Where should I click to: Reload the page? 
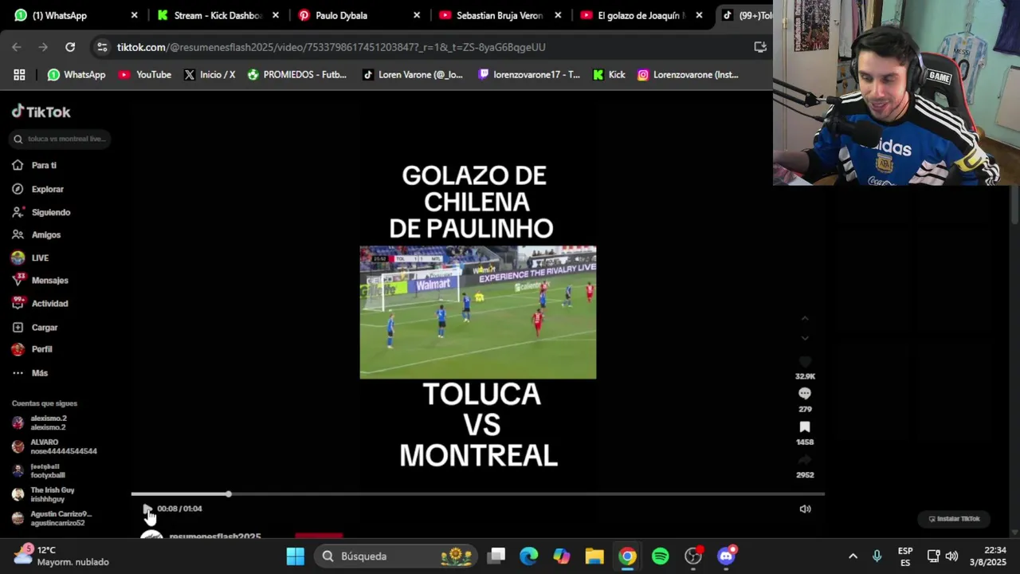click(x=70, y=47)
